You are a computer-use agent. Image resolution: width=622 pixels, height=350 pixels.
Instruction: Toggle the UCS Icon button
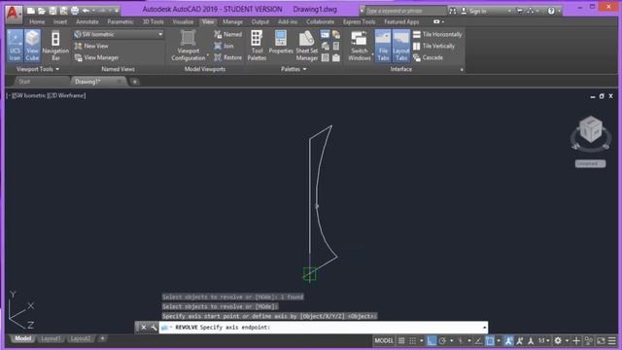click(x=15, y=46)
